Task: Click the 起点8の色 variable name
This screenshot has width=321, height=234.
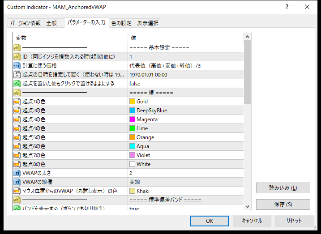Action: (34, 164)
